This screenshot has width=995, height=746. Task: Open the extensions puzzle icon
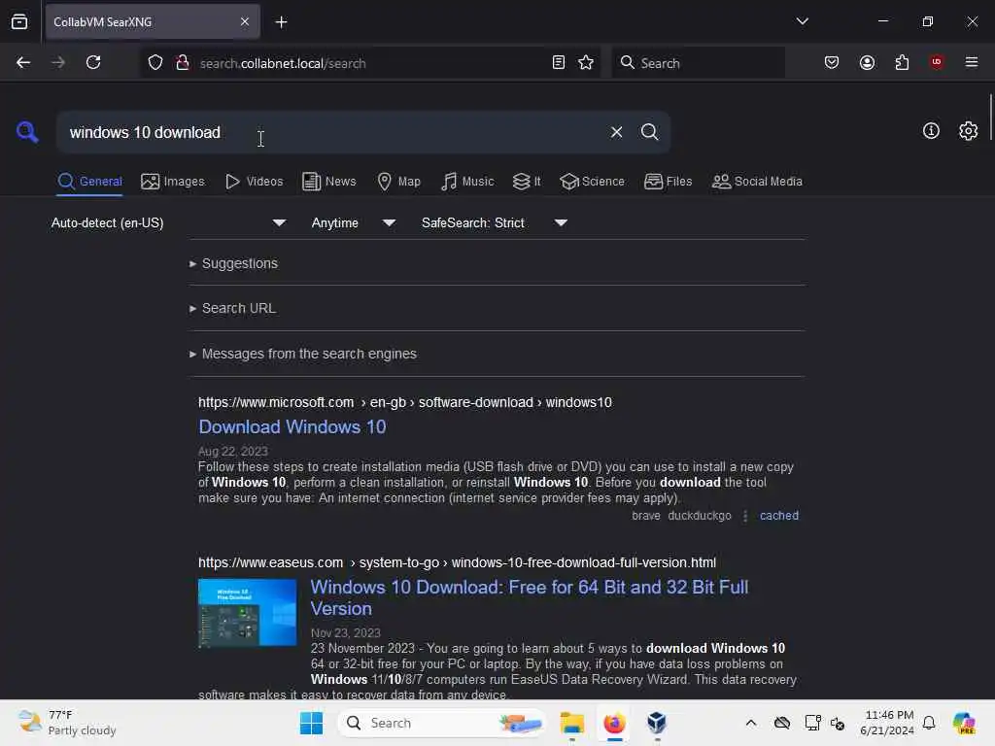[x=902, y=62]
